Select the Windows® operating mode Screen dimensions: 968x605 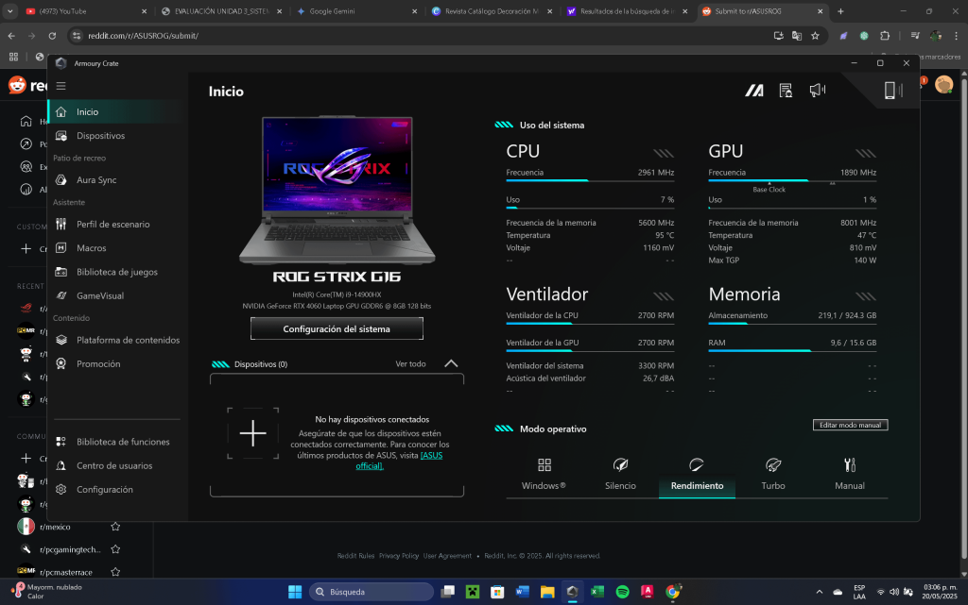pos(544,475)
